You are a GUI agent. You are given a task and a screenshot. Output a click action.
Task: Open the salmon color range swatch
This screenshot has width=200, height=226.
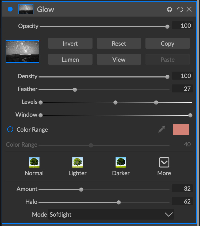point(181,129)
